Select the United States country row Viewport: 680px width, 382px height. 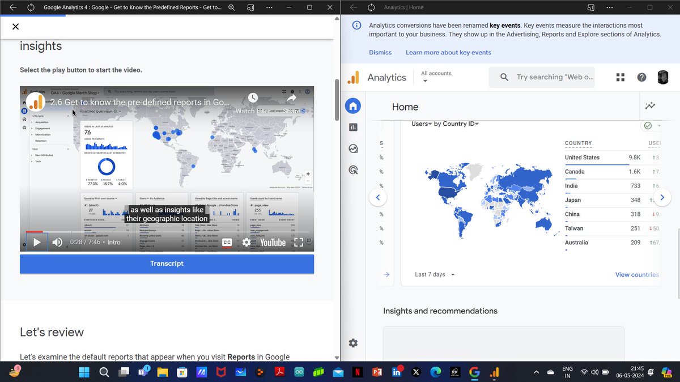(612, 158)
